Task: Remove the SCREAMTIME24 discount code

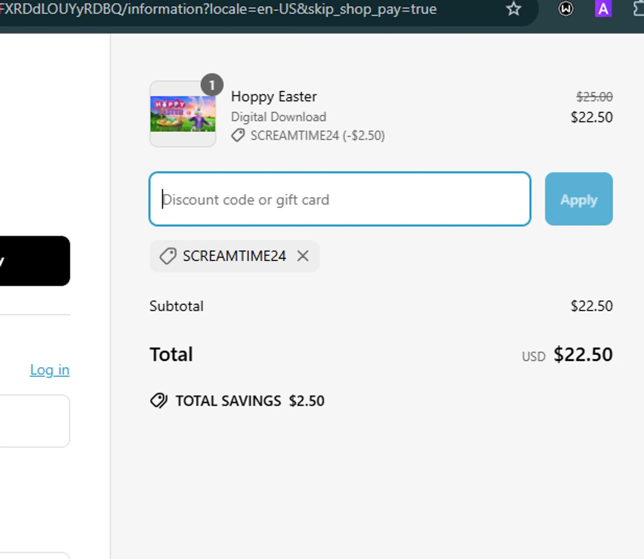Action: (303, 256)
